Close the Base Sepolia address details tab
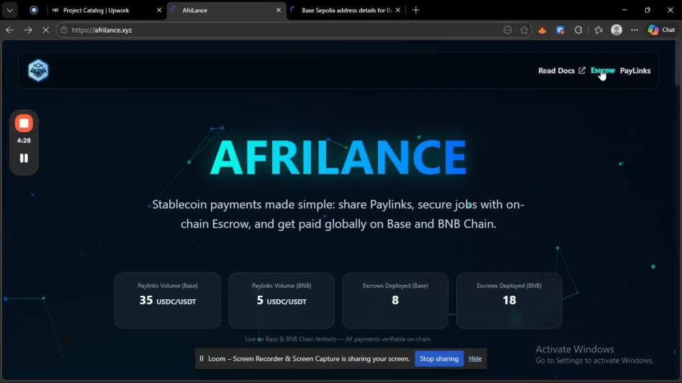 tap(398, 10)
